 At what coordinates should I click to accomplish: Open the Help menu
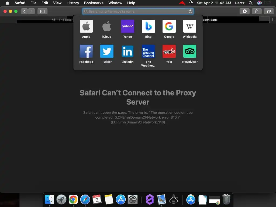pyautogui.click(x=131, y=3)
